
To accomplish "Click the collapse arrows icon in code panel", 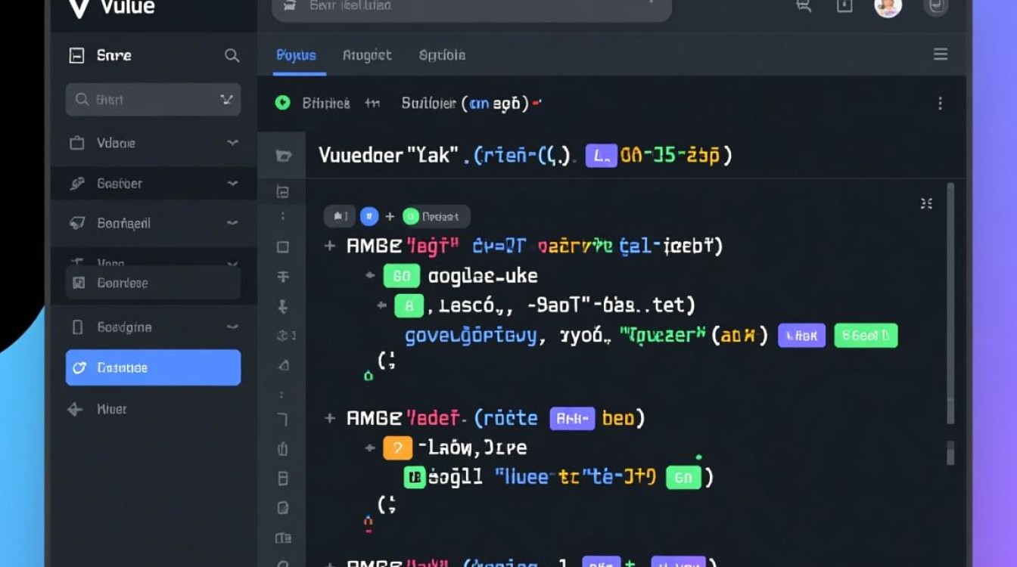I will (926, 203).
